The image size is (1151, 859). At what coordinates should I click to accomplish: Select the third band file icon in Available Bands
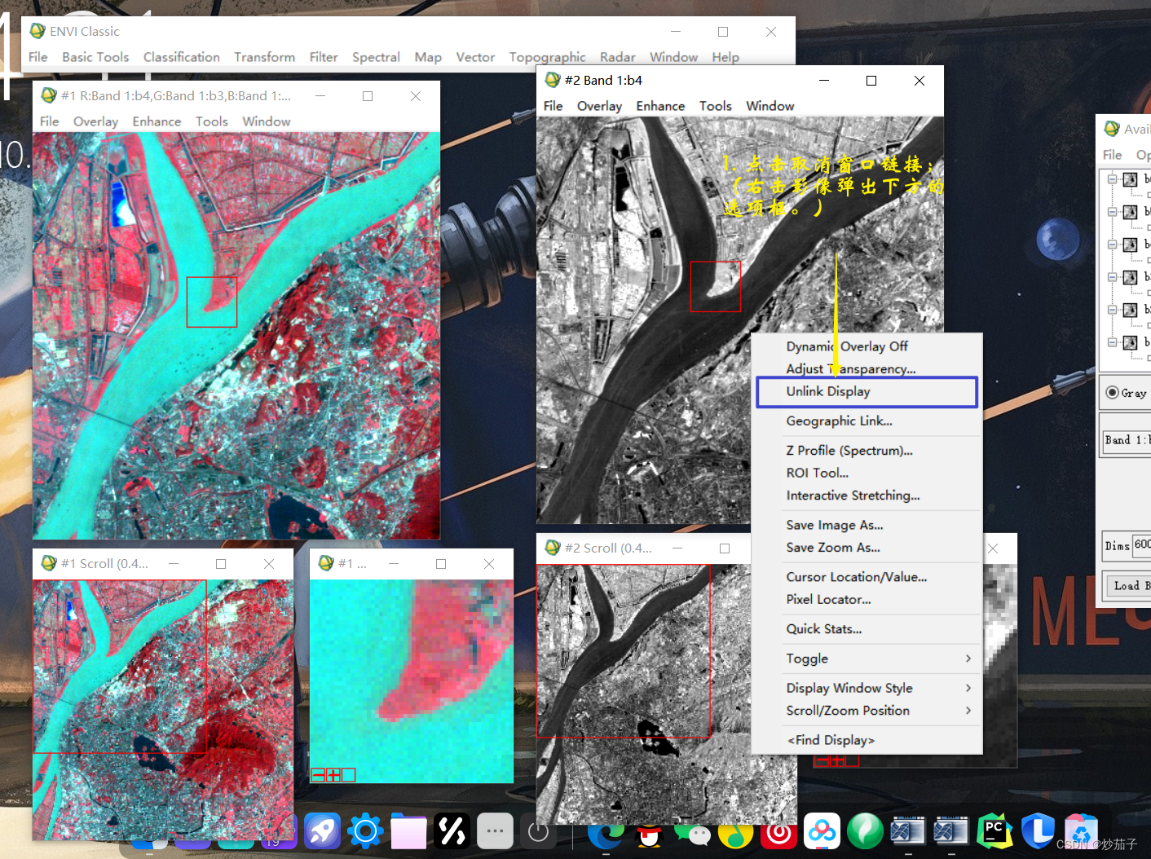[1130, 244]
